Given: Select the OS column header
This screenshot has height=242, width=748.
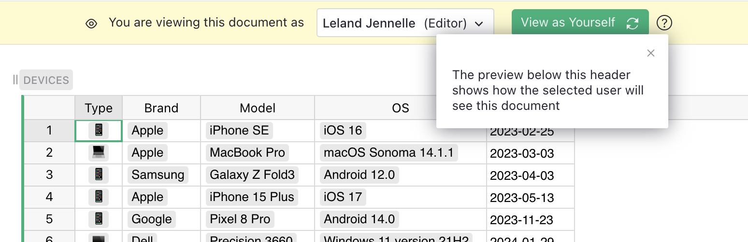Looking at the screenshot, I should (400, 108).
